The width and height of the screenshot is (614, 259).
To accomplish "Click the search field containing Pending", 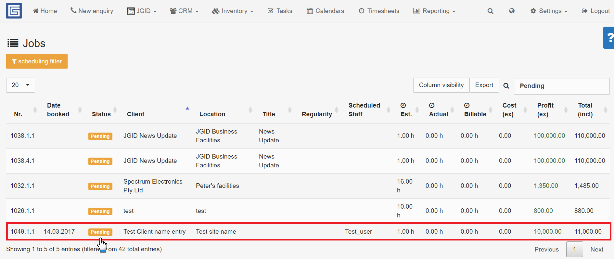I will (562, 86).
